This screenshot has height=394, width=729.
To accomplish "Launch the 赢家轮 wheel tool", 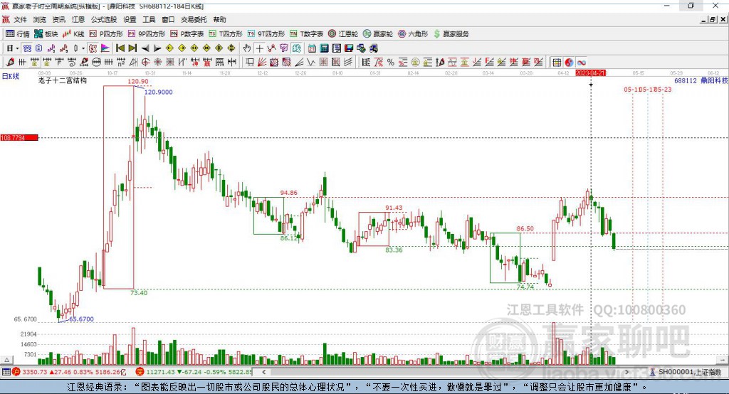I will [378, 34].
